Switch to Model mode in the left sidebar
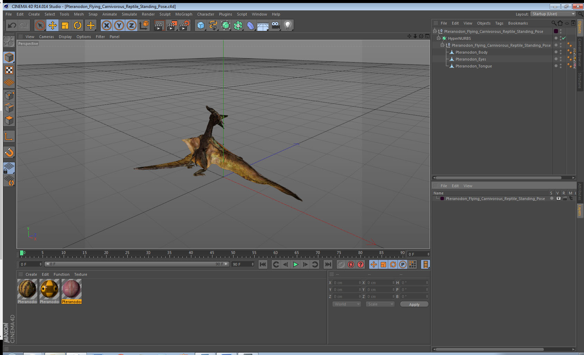The image size is (584, 355). pos(9,57)
